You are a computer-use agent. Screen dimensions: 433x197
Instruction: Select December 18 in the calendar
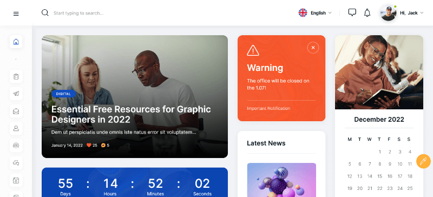[x=410, y=176]
